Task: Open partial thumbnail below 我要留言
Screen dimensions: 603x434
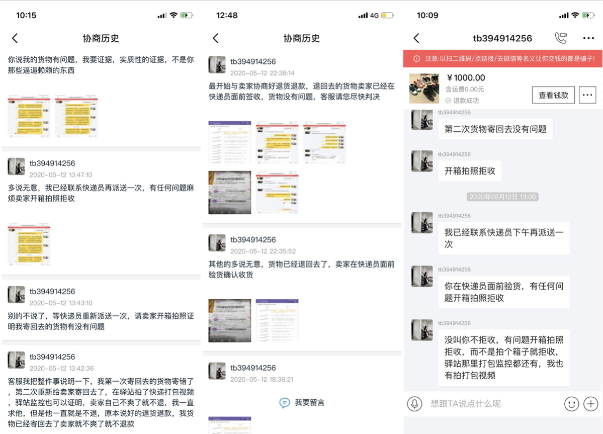Action: [x=230, y=425]
